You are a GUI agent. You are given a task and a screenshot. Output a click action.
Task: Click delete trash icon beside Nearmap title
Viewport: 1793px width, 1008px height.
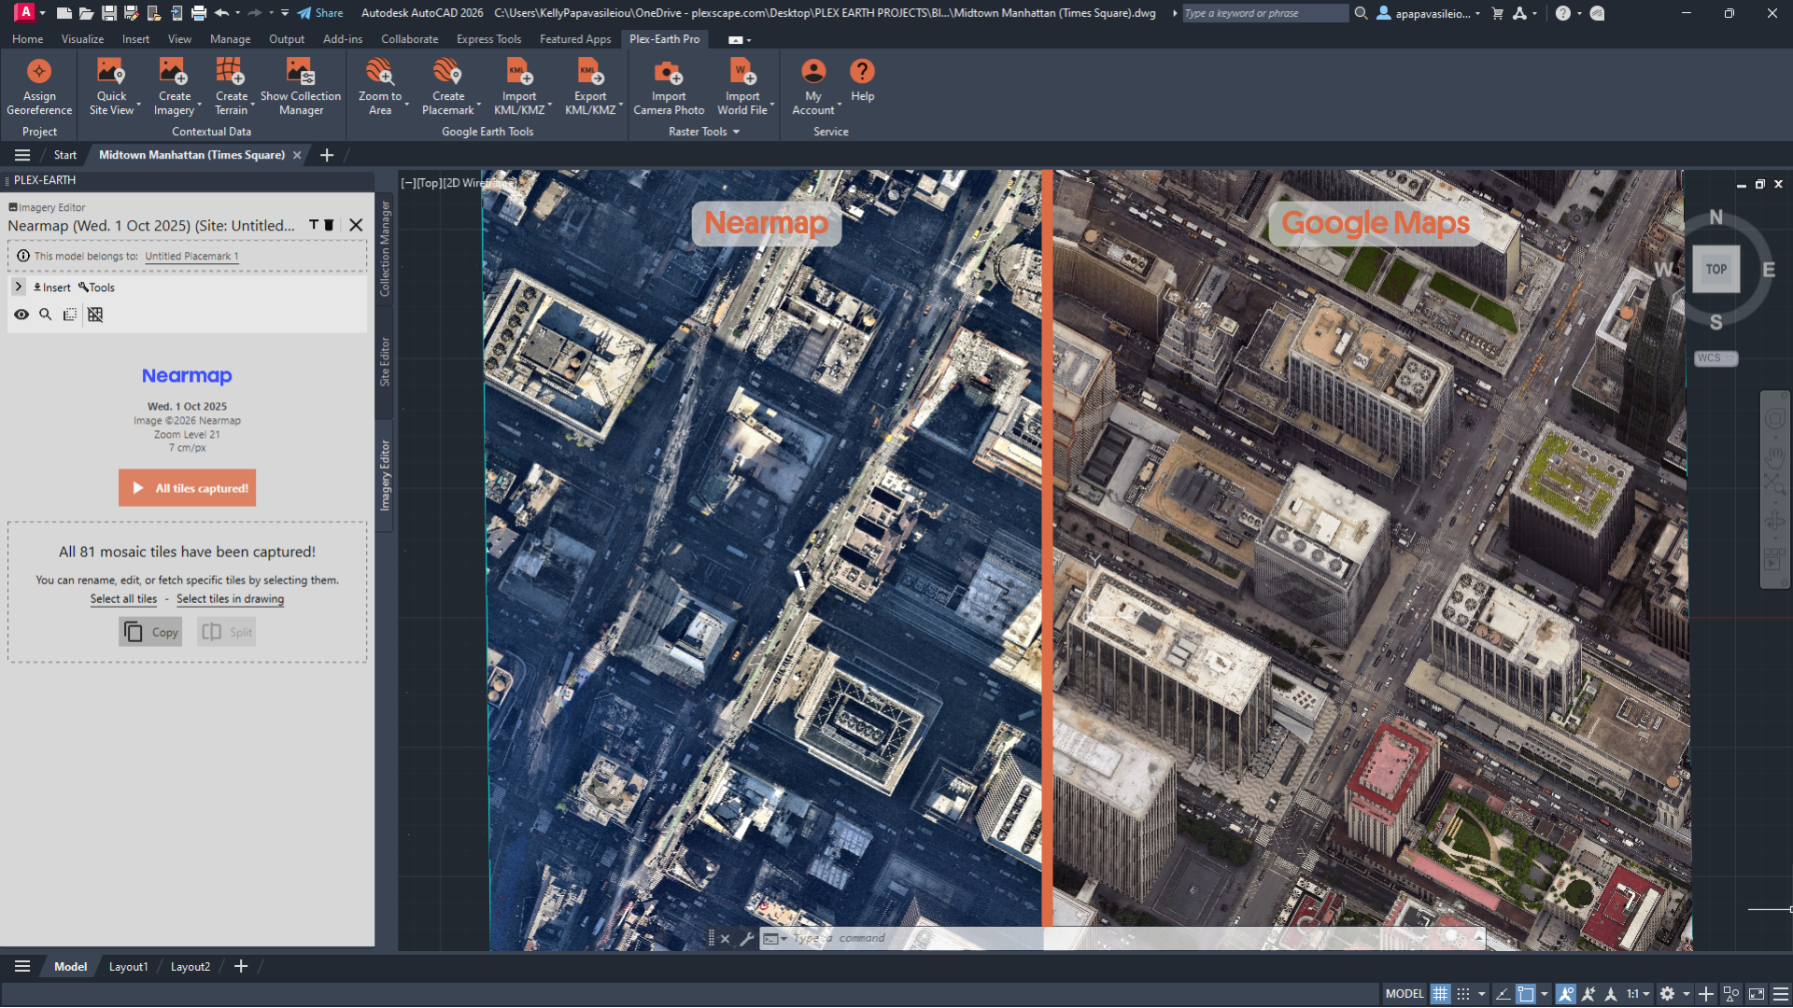click(329, 225)
